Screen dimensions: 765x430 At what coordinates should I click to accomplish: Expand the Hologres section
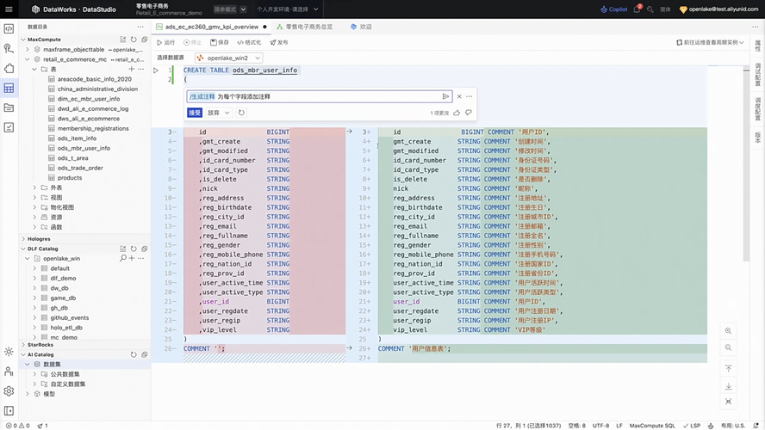coord(23,239)
